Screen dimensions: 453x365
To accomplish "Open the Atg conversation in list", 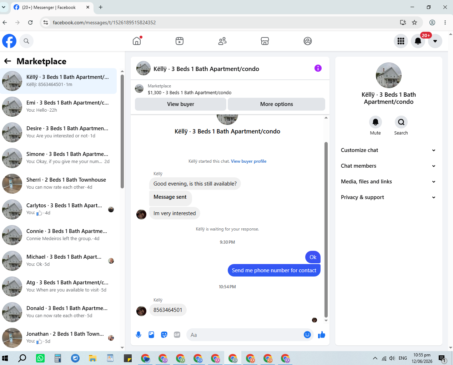I will [59, 287].
